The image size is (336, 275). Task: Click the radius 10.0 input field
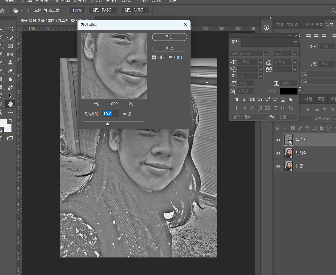(110, 114)
